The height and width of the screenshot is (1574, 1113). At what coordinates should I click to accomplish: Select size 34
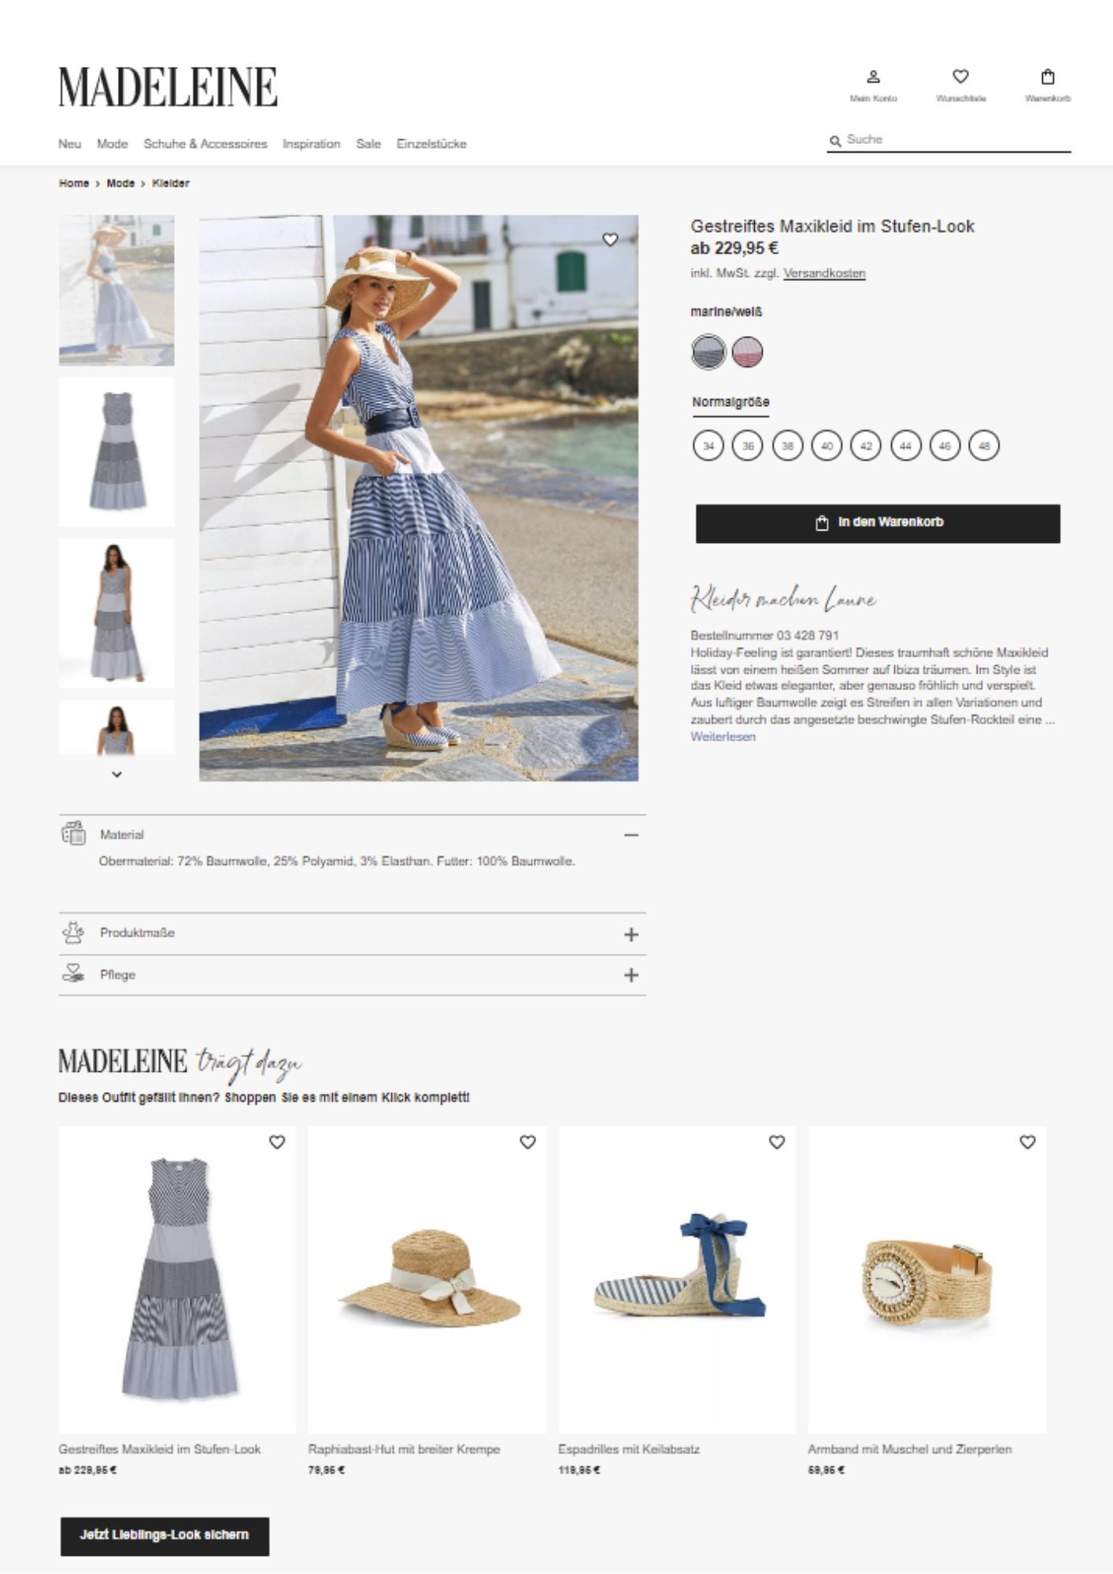tap(708, 445)
